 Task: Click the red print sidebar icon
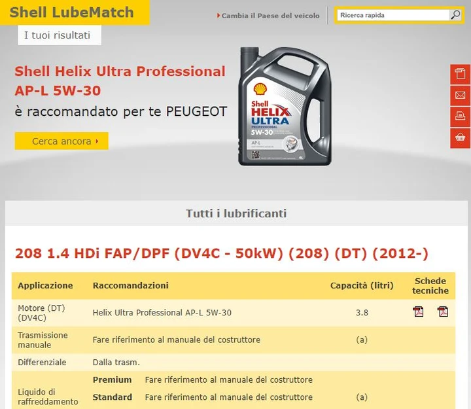coord(460,116)
